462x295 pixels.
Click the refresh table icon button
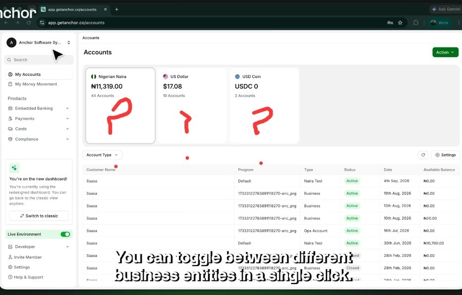[x=423, y=155]
